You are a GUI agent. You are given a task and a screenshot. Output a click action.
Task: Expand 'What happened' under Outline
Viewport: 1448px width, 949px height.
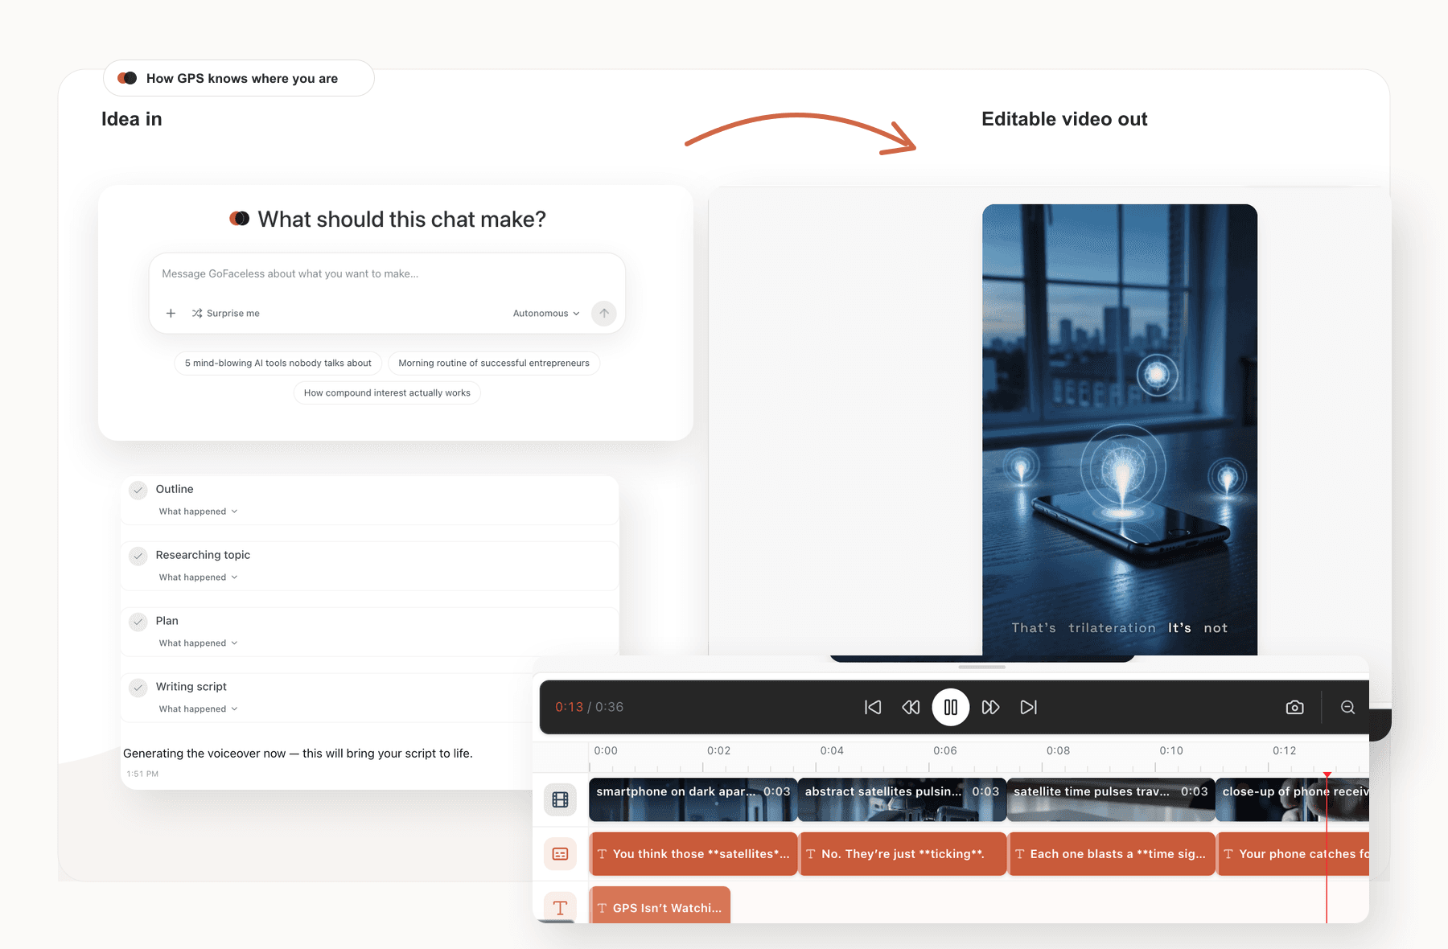pyautogui.click(x=198, y=511)
